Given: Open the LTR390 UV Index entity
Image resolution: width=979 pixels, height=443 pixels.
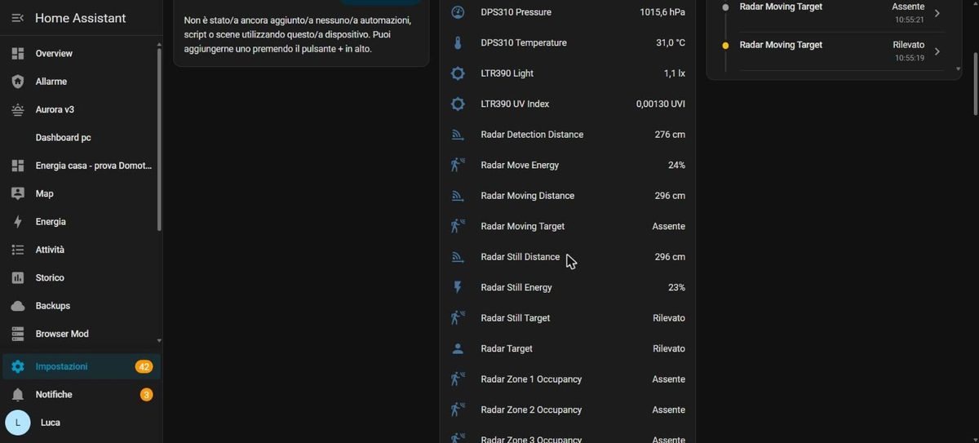Looking at the screenshot, I should point(568,104).
